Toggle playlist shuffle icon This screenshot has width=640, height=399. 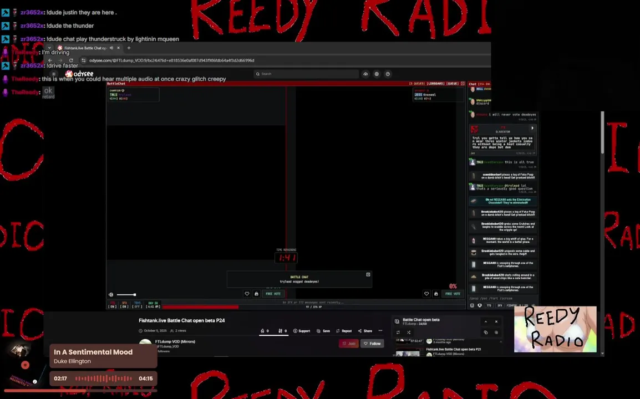pyautogui.click(x=409, y=332)
